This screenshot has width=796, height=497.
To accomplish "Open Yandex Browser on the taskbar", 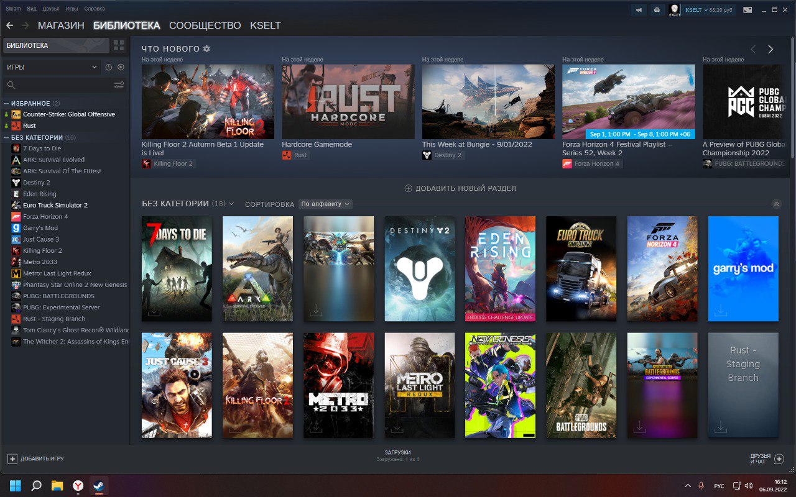I will (78, 485).
